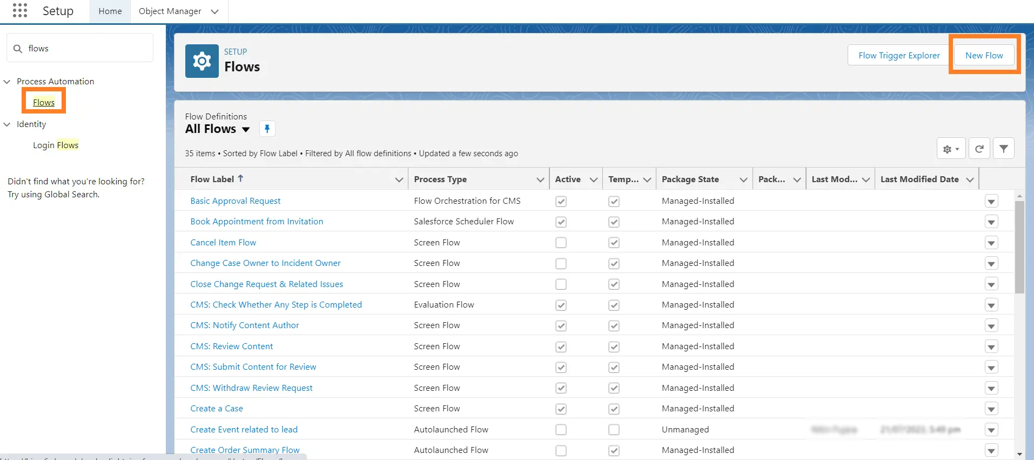The width and height of the screenshot is (1034, 460).
Task: Open row actions for Create Order Summary Flow
Action: click(x=991, y=450)
